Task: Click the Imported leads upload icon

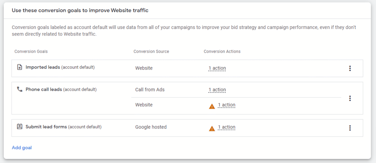Action: (x=20, y=67)
